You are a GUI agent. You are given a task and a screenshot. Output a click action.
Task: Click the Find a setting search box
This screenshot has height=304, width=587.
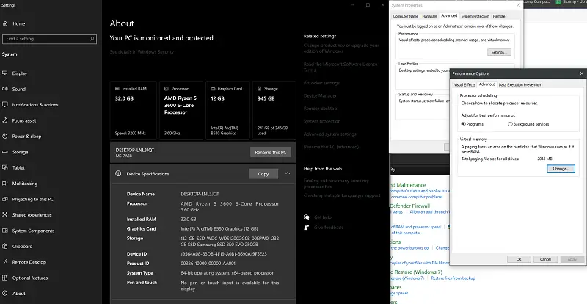(48, 38)
